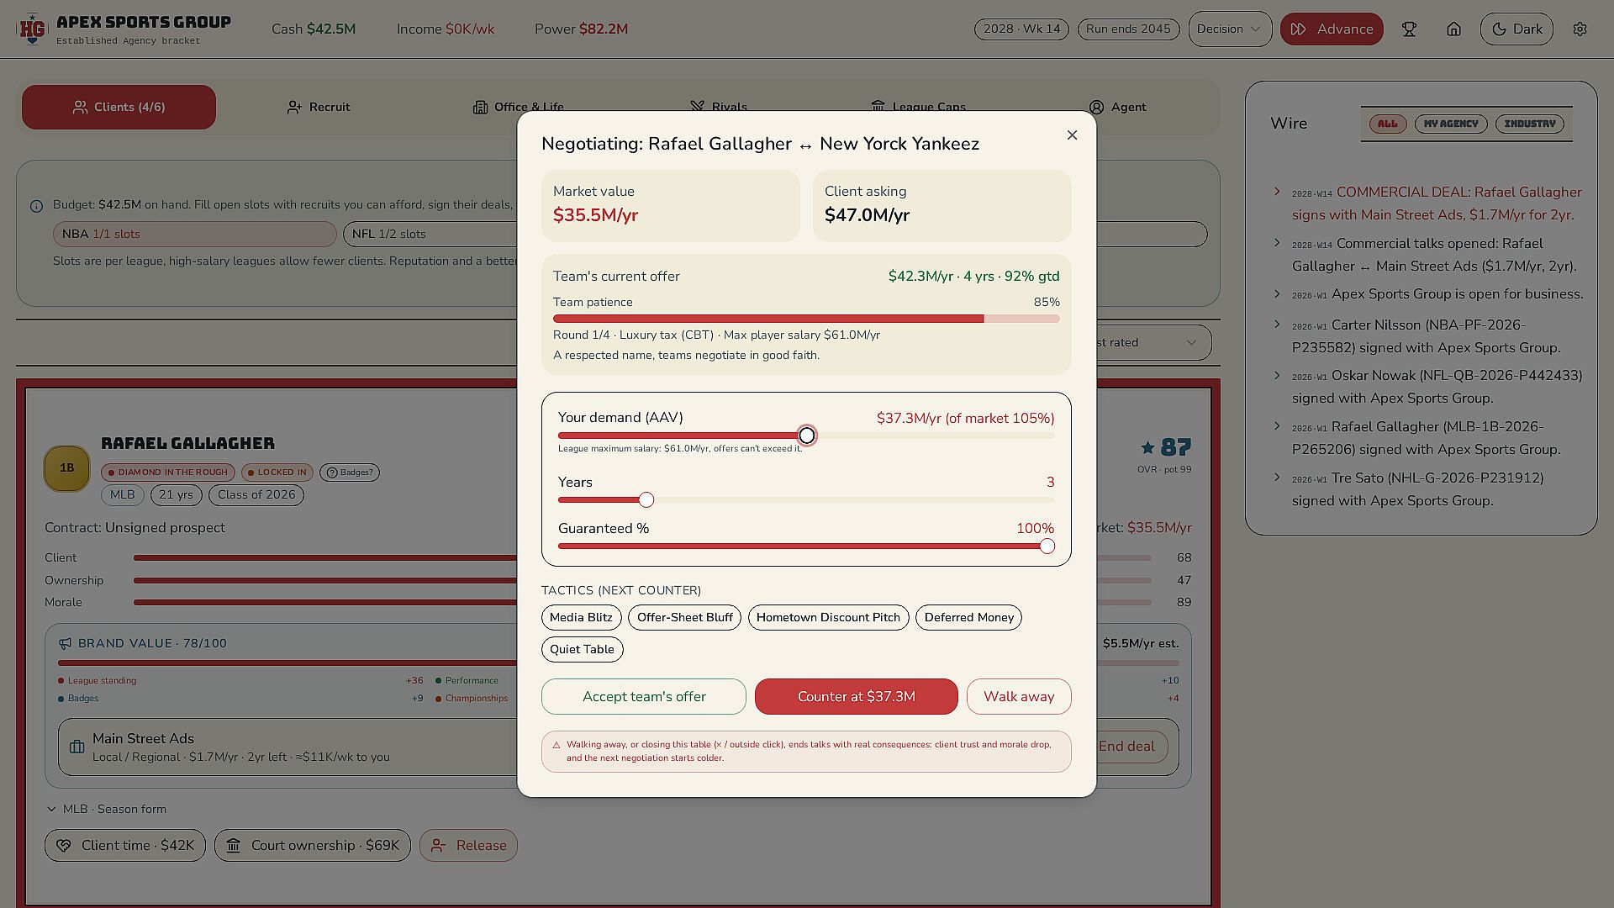Click Accept team's offer
This screenshot has height=908, width=1614.
tap(643, 697)
